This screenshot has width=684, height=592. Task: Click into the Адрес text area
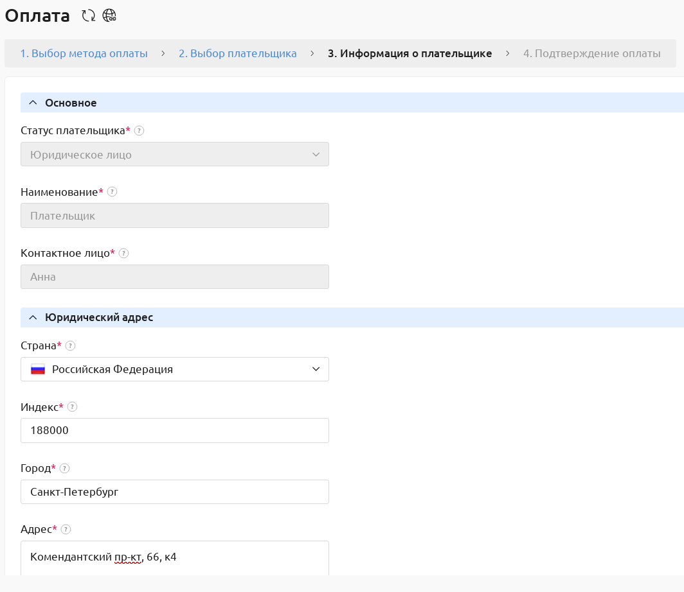pyautogui.click(x=174, y=557)
